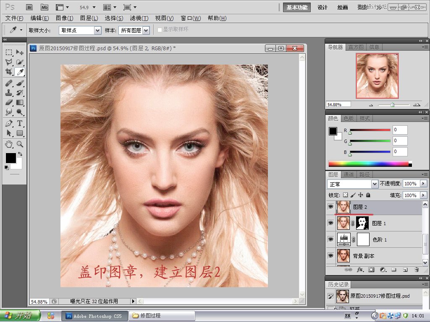Switch to 设计 workspace
430x322 pixels.
coord(322,8)
